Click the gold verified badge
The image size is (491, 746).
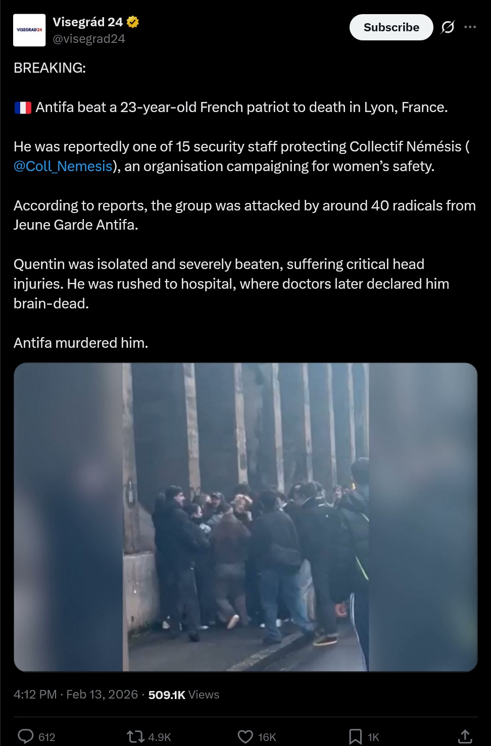pyautogui.click(x=133, y=22)
